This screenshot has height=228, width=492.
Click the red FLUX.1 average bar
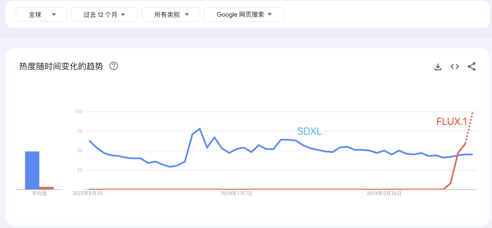(47, 187)
